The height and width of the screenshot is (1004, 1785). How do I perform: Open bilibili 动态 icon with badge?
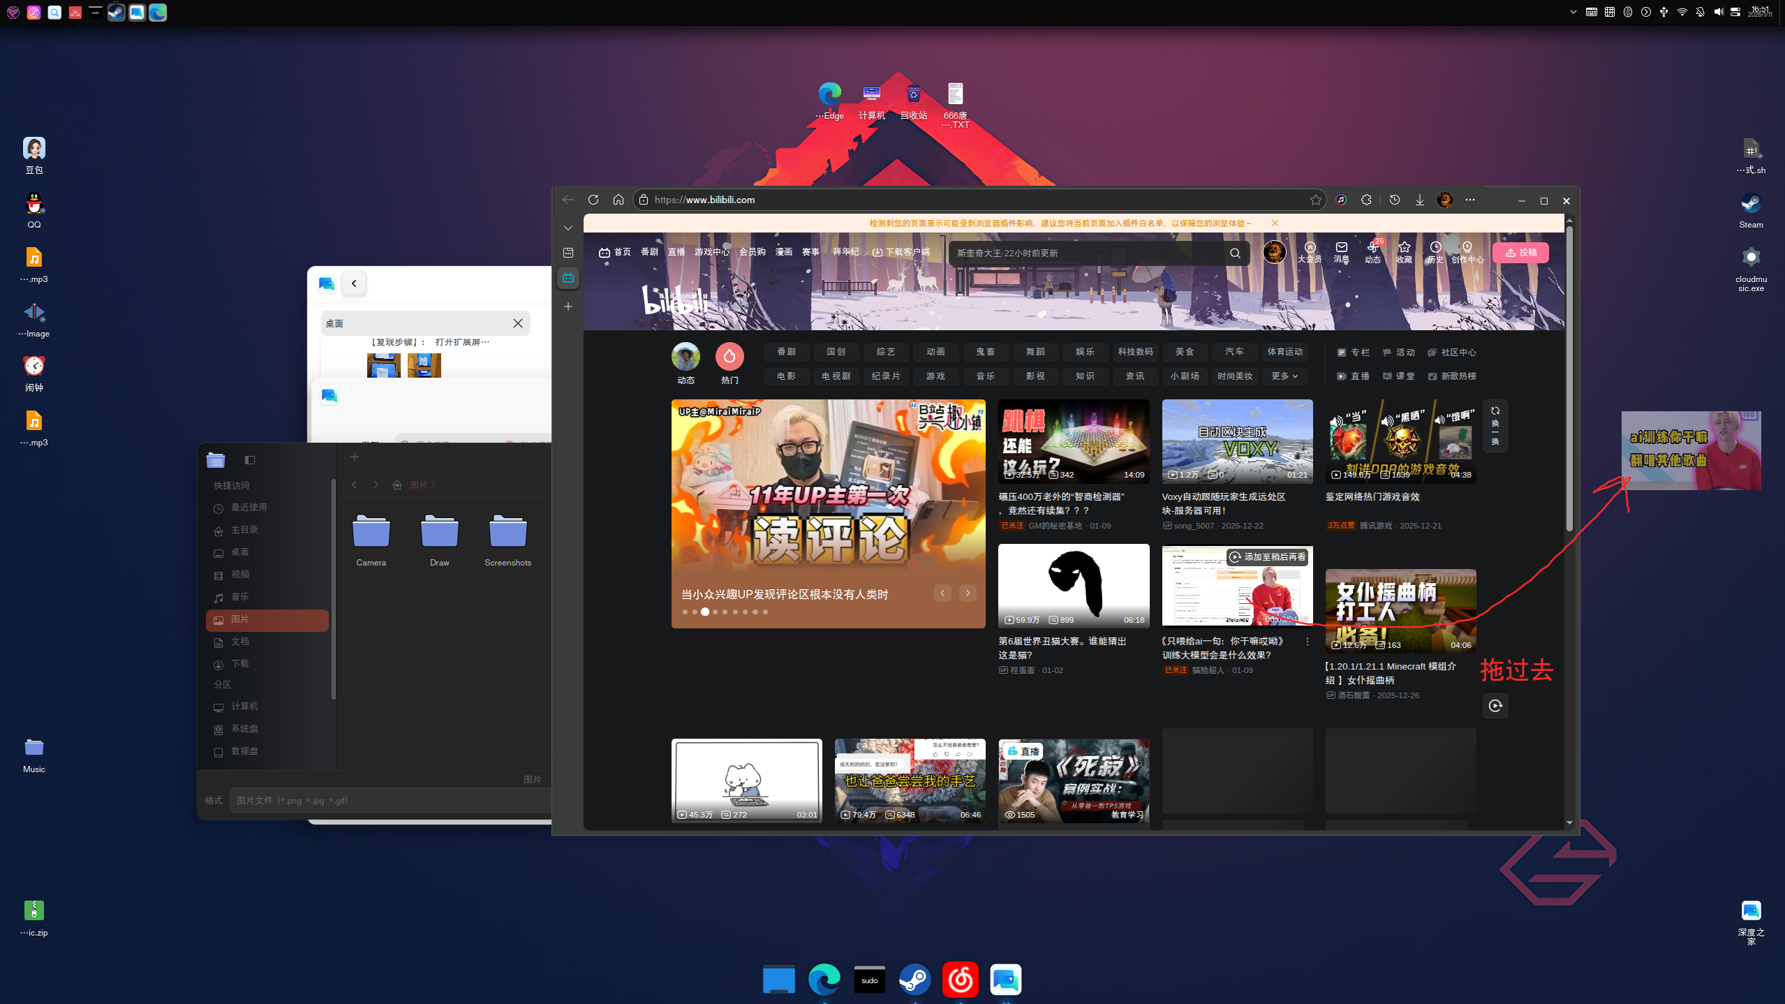tap(1372, 252)
